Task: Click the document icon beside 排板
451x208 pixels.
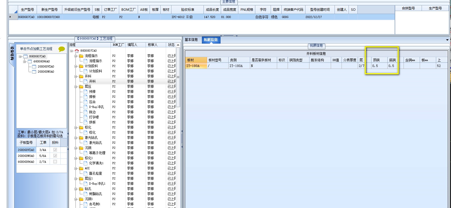Action: [85, 97]
